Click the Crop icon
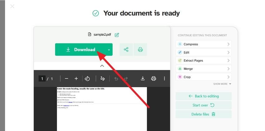Image resolution: width=265 pixels, height=131 pixels. [x=180, y=77]
